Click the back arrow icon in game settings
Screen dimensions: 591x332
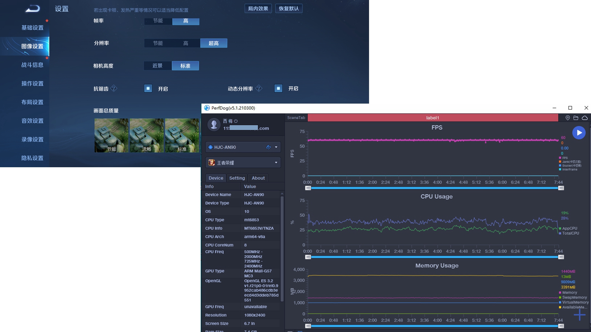tap(33, 9)
